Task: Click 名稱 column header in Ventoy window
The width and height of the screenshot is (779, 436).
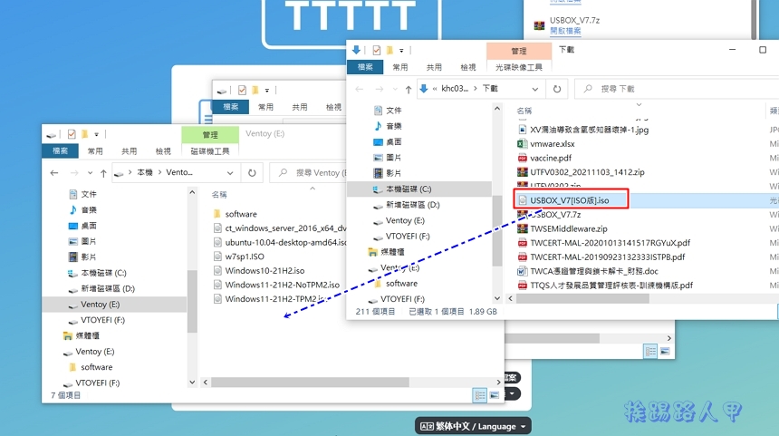Action: (219, 195)
